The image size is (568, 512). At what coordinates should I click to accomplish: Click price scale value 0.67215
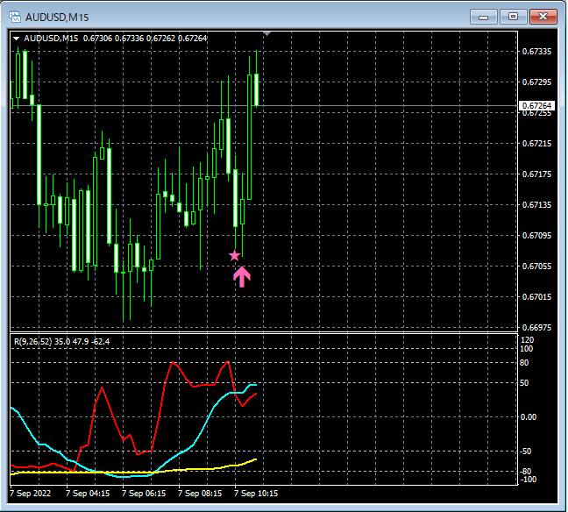pyautogui.click(x=536, y=144)
